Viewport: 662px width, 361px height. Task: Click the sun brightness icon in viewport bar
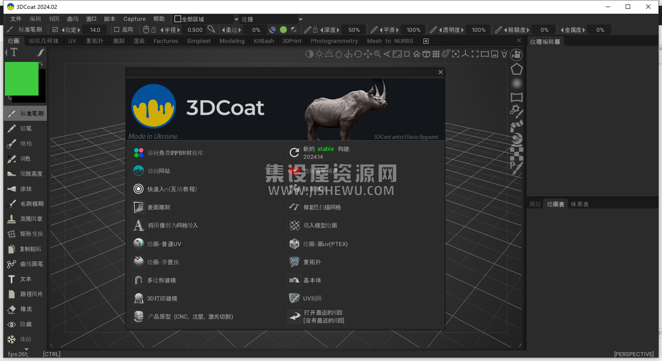click(x=319, y=54)
